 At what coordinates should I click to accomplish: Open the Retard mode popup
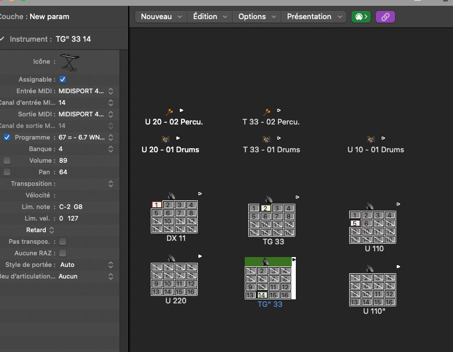click(x=40, y=230)
